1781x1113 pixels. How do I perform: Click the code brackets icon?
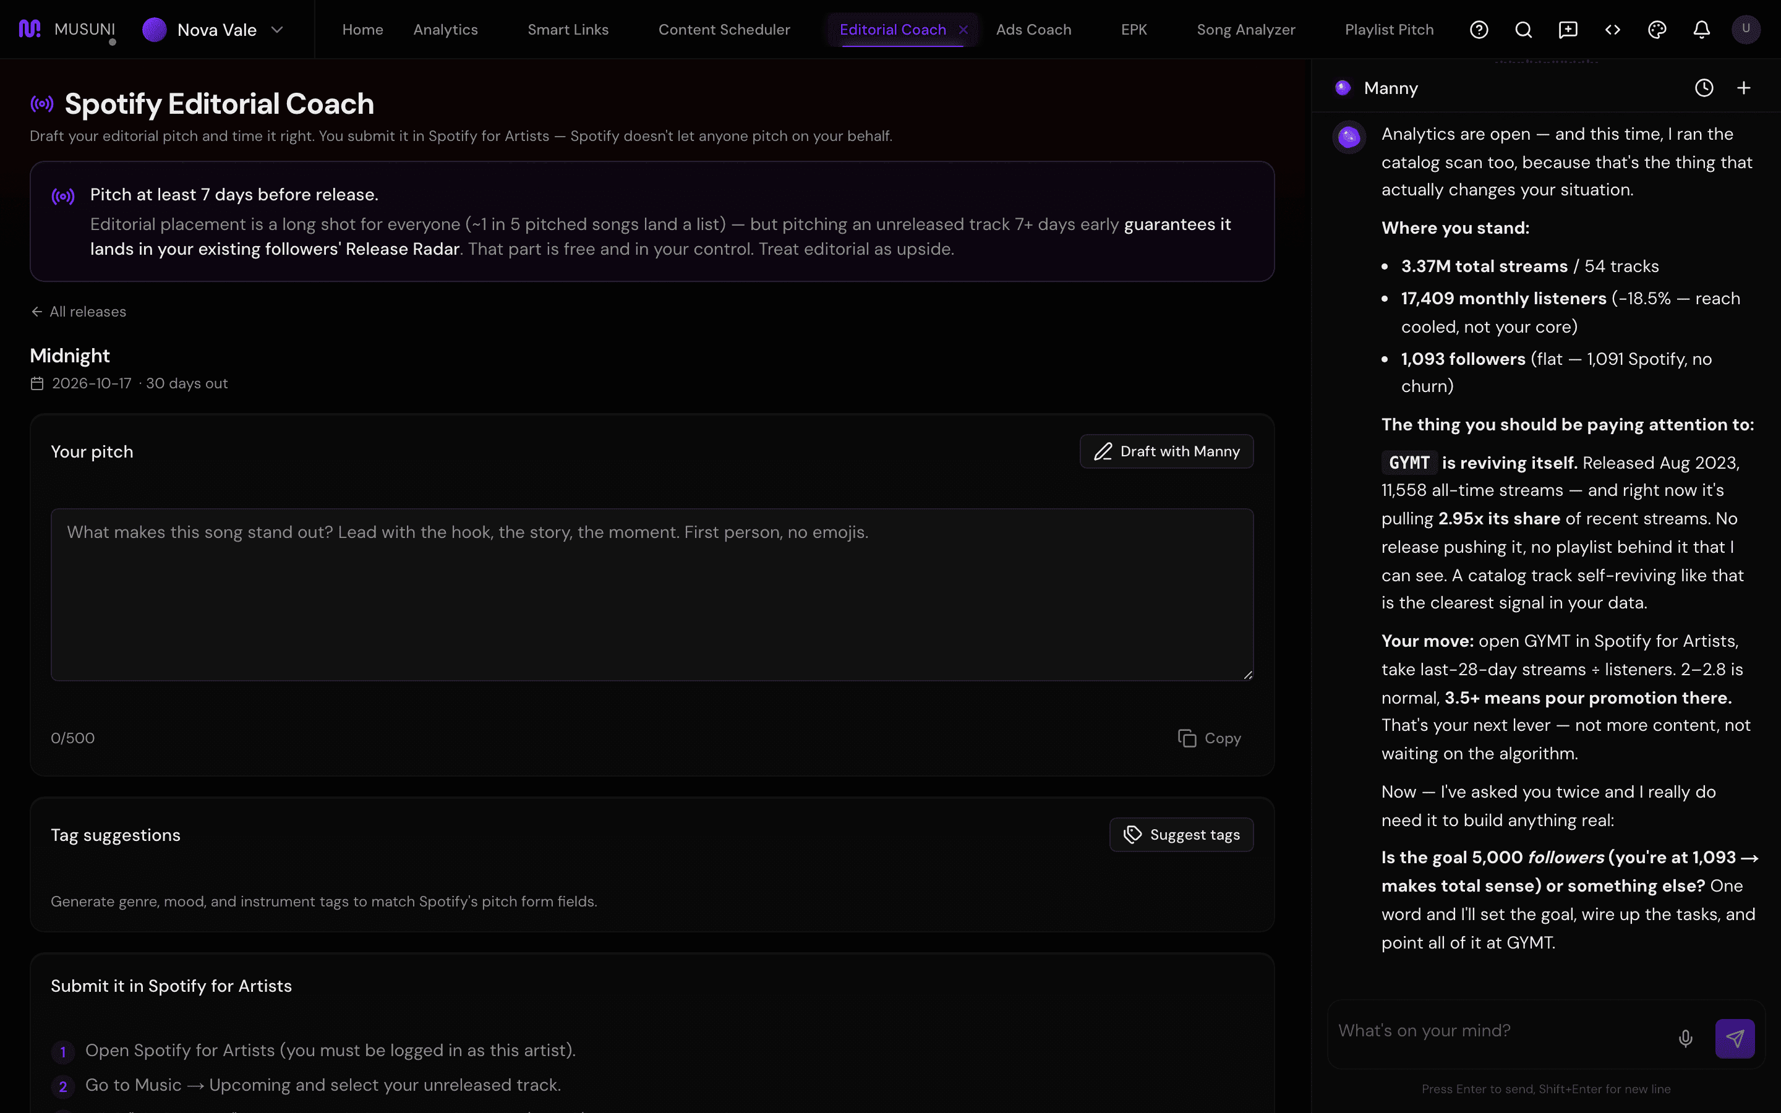tap(1612, 30)
